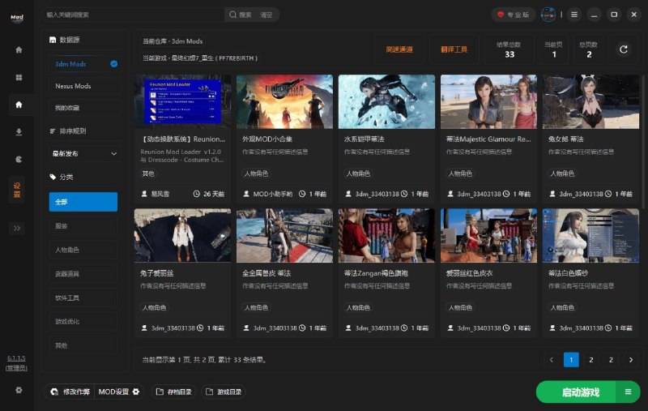Select page 1 pagination button
648x411 pixels.
(571, 360)
